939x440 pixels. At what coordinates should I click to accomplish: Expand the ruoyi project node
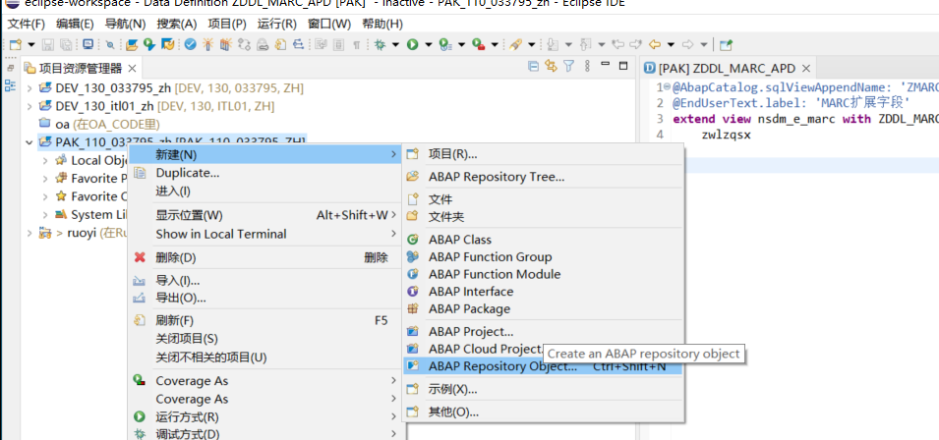point(30,234)
